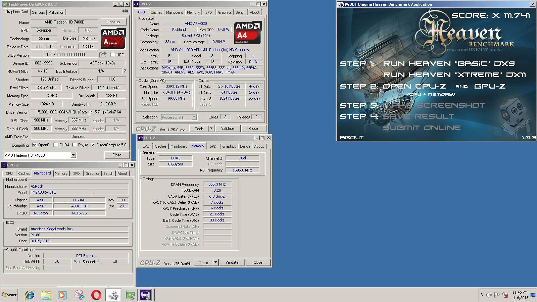Viewport: 537px width, 302px height.
Task: Click the Lookup button in GPU-Z
Action: (x=113, y=22)
